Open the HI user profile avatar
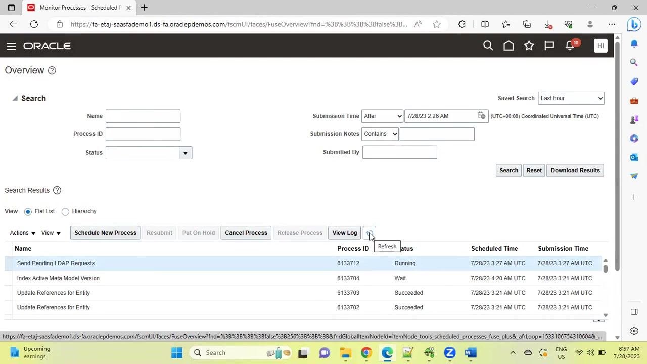This screenshot has height=364, width=647. [600, 46]
